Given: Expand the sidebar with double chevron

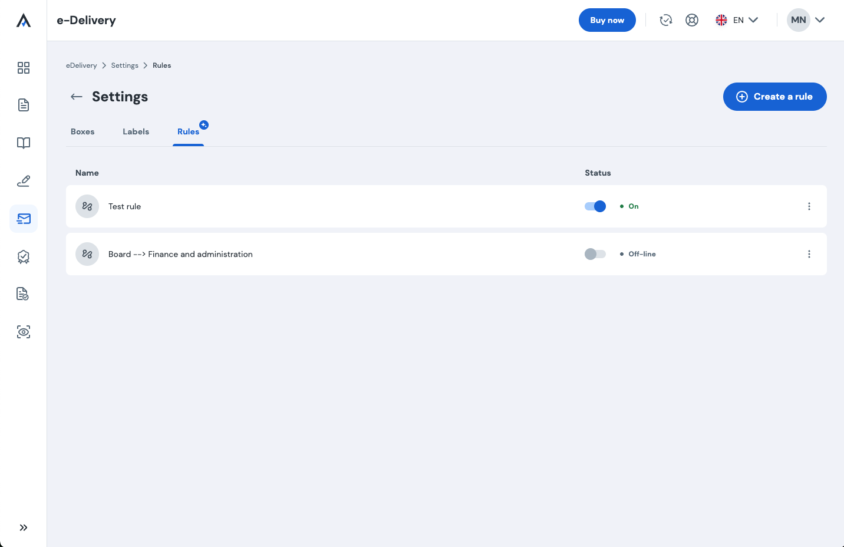Looking at the screenshot, I should (x=24, y=528).
